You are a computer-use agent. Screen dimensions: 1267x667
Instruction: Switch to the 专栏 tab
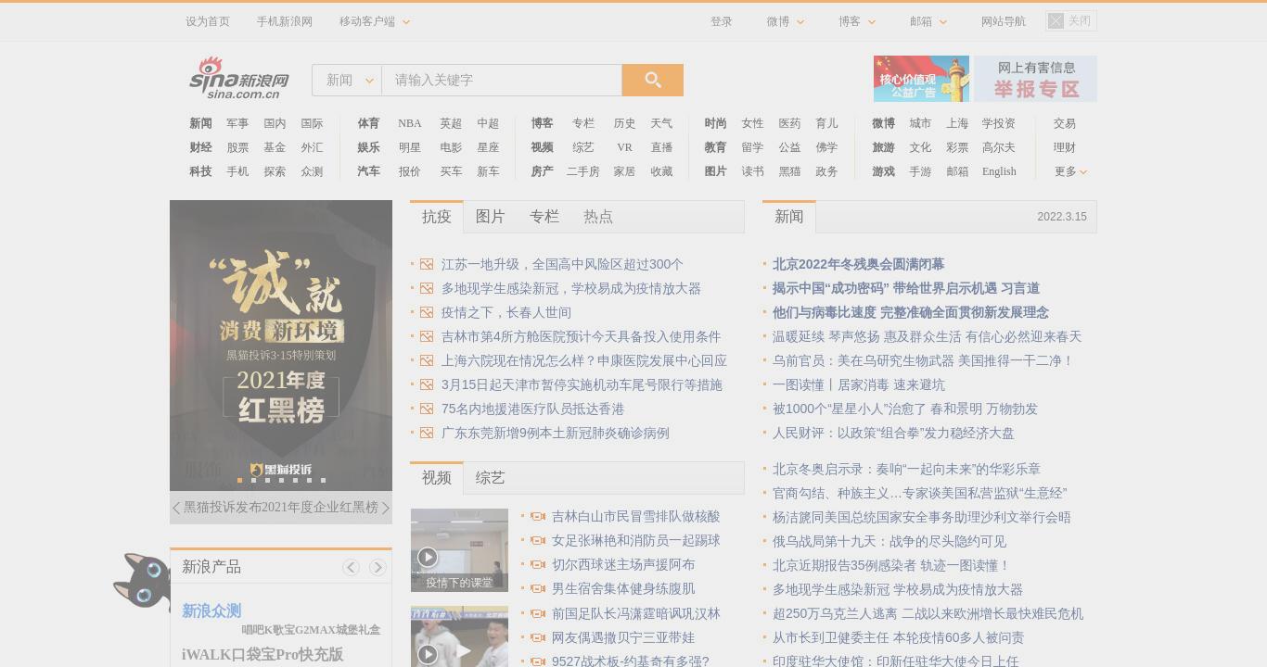[x=544, y=217]
